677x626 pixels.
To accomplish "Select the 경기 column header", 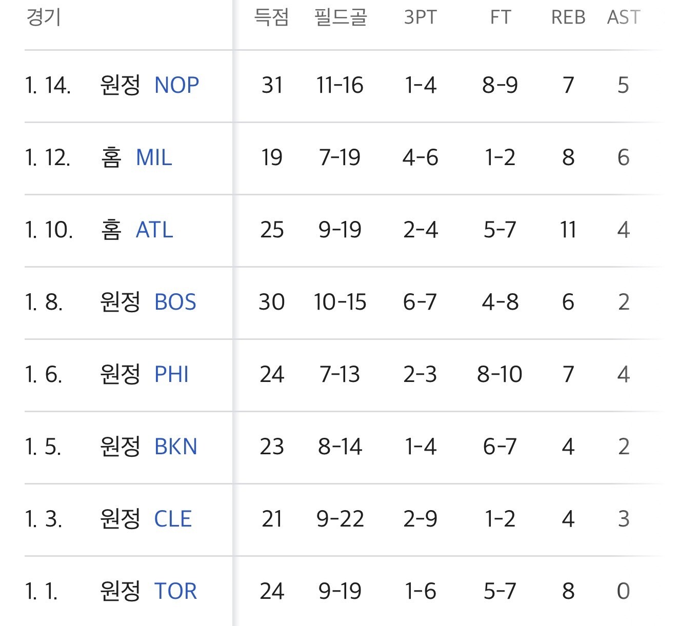I will [44, 17].
